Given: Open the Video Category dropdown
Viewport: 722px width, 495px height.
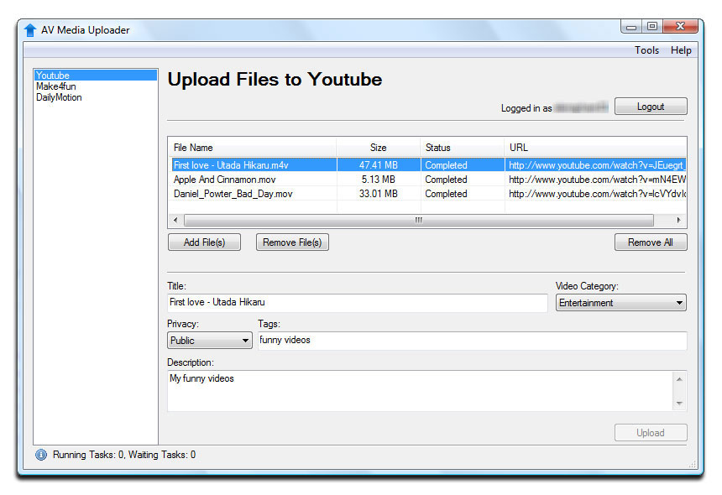Looking at the screenshot, I should 620,303.
